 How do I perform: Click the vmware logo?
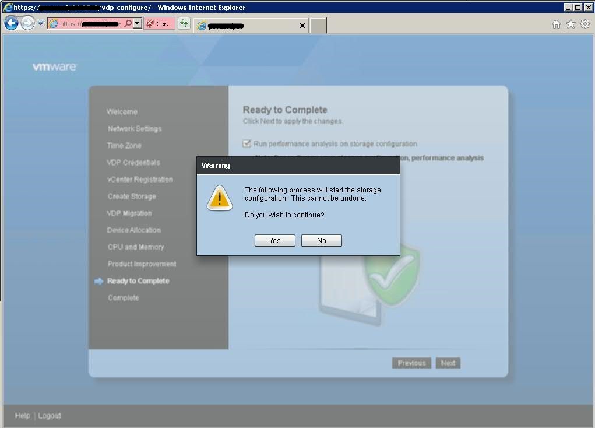click(54, 67)
